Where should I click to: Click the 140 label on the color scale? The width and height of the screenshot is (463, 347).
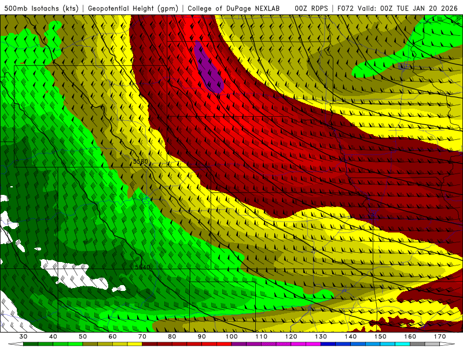351,337
